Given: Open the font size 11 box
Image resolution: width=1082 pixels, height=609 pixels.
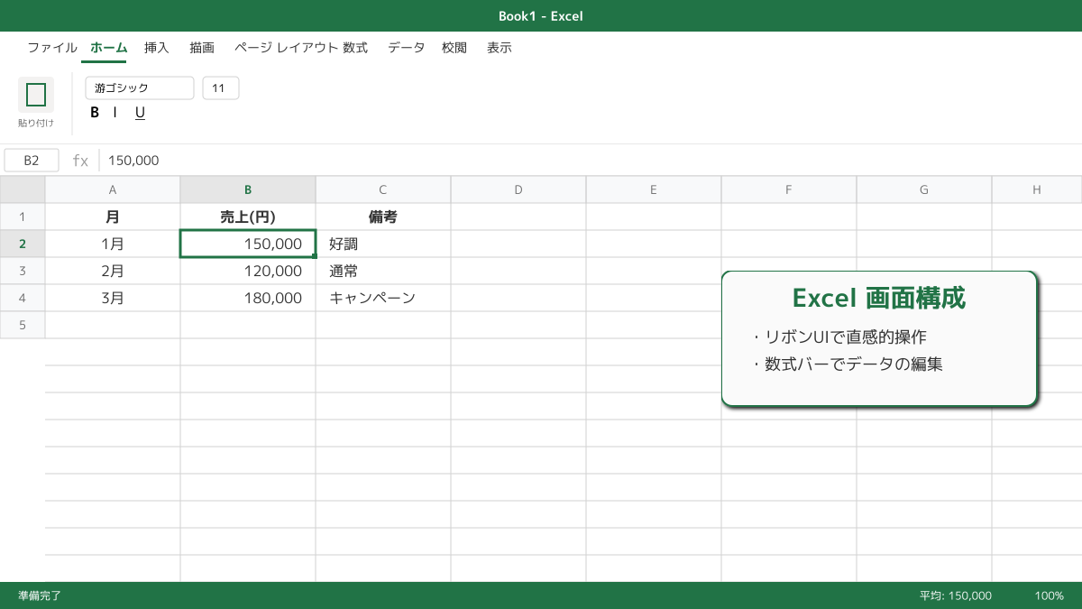Looking at the screenshot, I should (x=221, y=88).
